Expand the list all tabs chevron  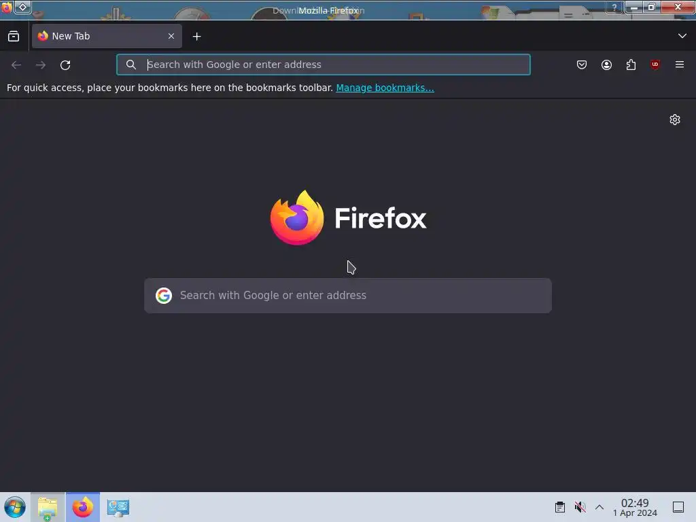682,36
